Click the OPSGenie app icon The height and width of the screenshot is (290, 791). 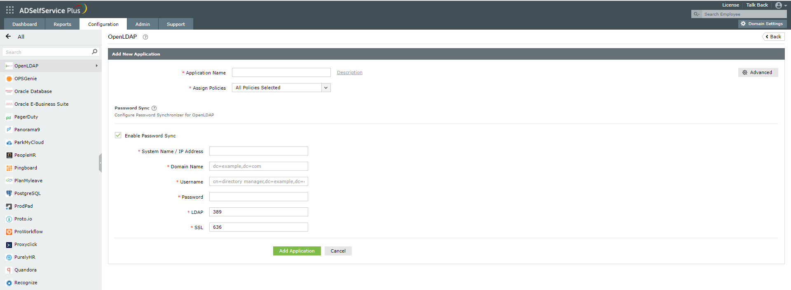click(9, 79)
